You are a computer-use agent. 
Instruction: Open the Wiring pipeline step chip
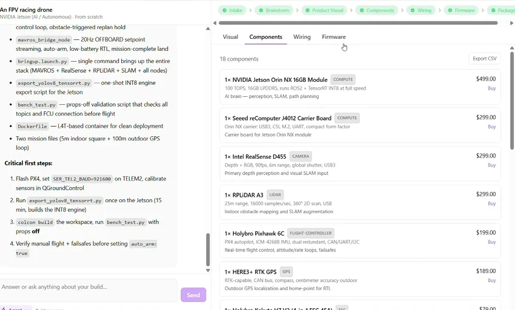tap(420, 10)
